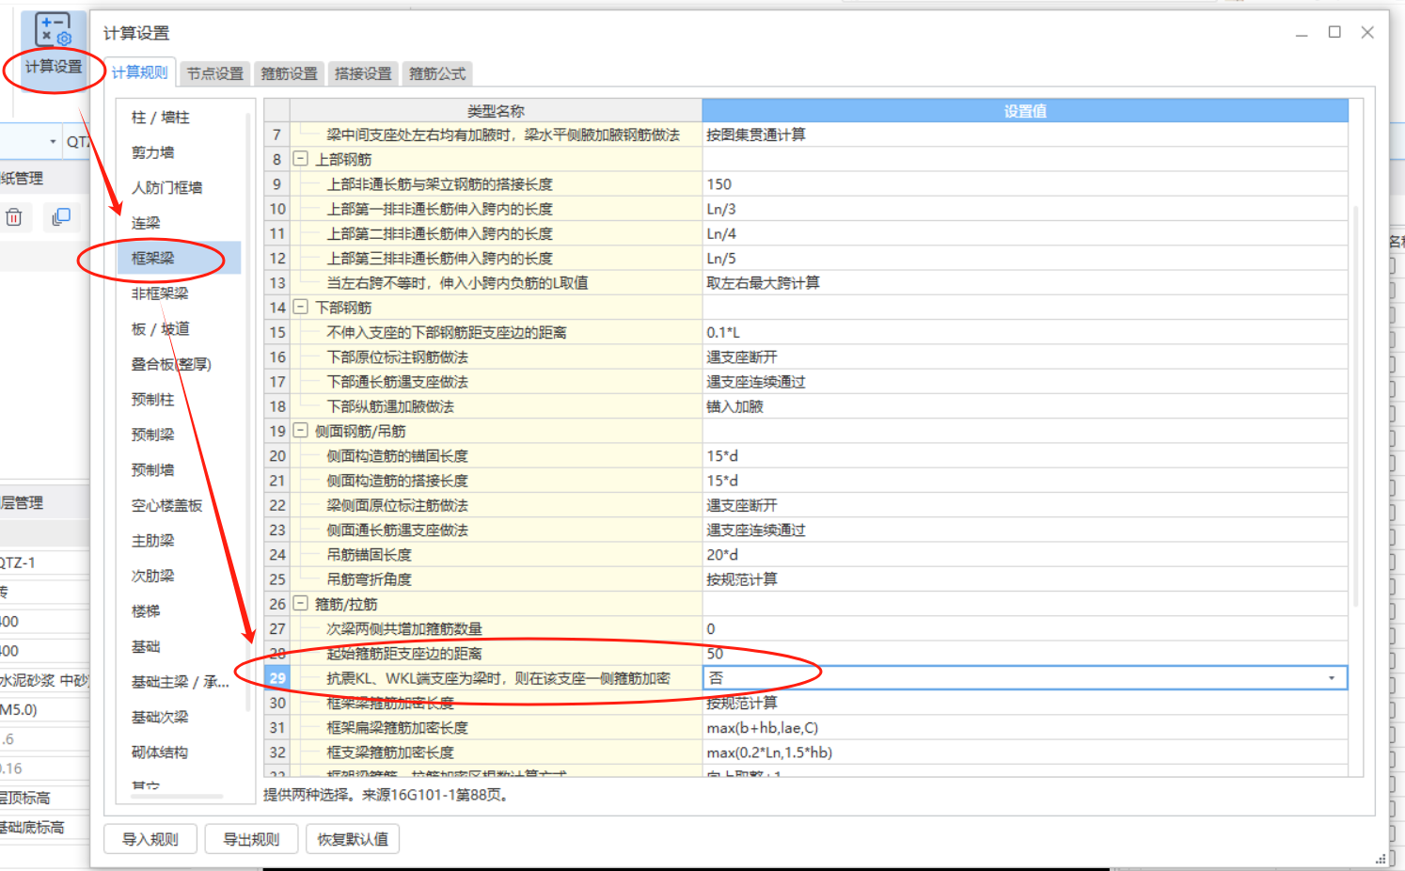Collapse the 侧面钢筋/吊筋 group in row 19
Screen dimensions: 1405x871
pyautogui.click(x=301, y=431)
